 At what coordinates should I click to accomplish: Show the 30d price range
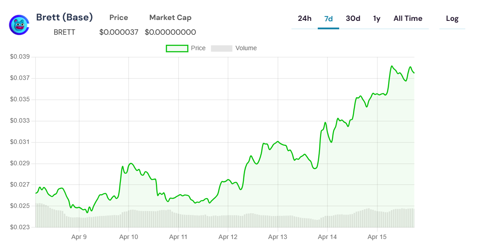(x=353, y=19)
